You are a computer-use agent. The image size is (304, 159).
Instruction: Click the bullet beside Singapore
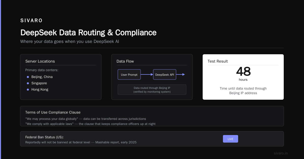28,83
